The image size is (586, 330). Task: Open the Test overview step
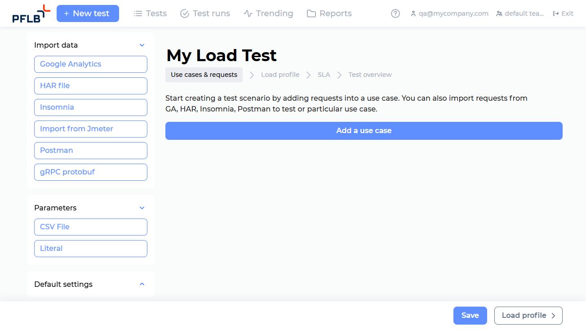tap(370, 74)
